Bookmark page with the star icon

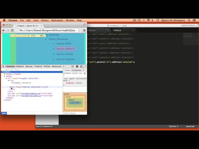79,30
